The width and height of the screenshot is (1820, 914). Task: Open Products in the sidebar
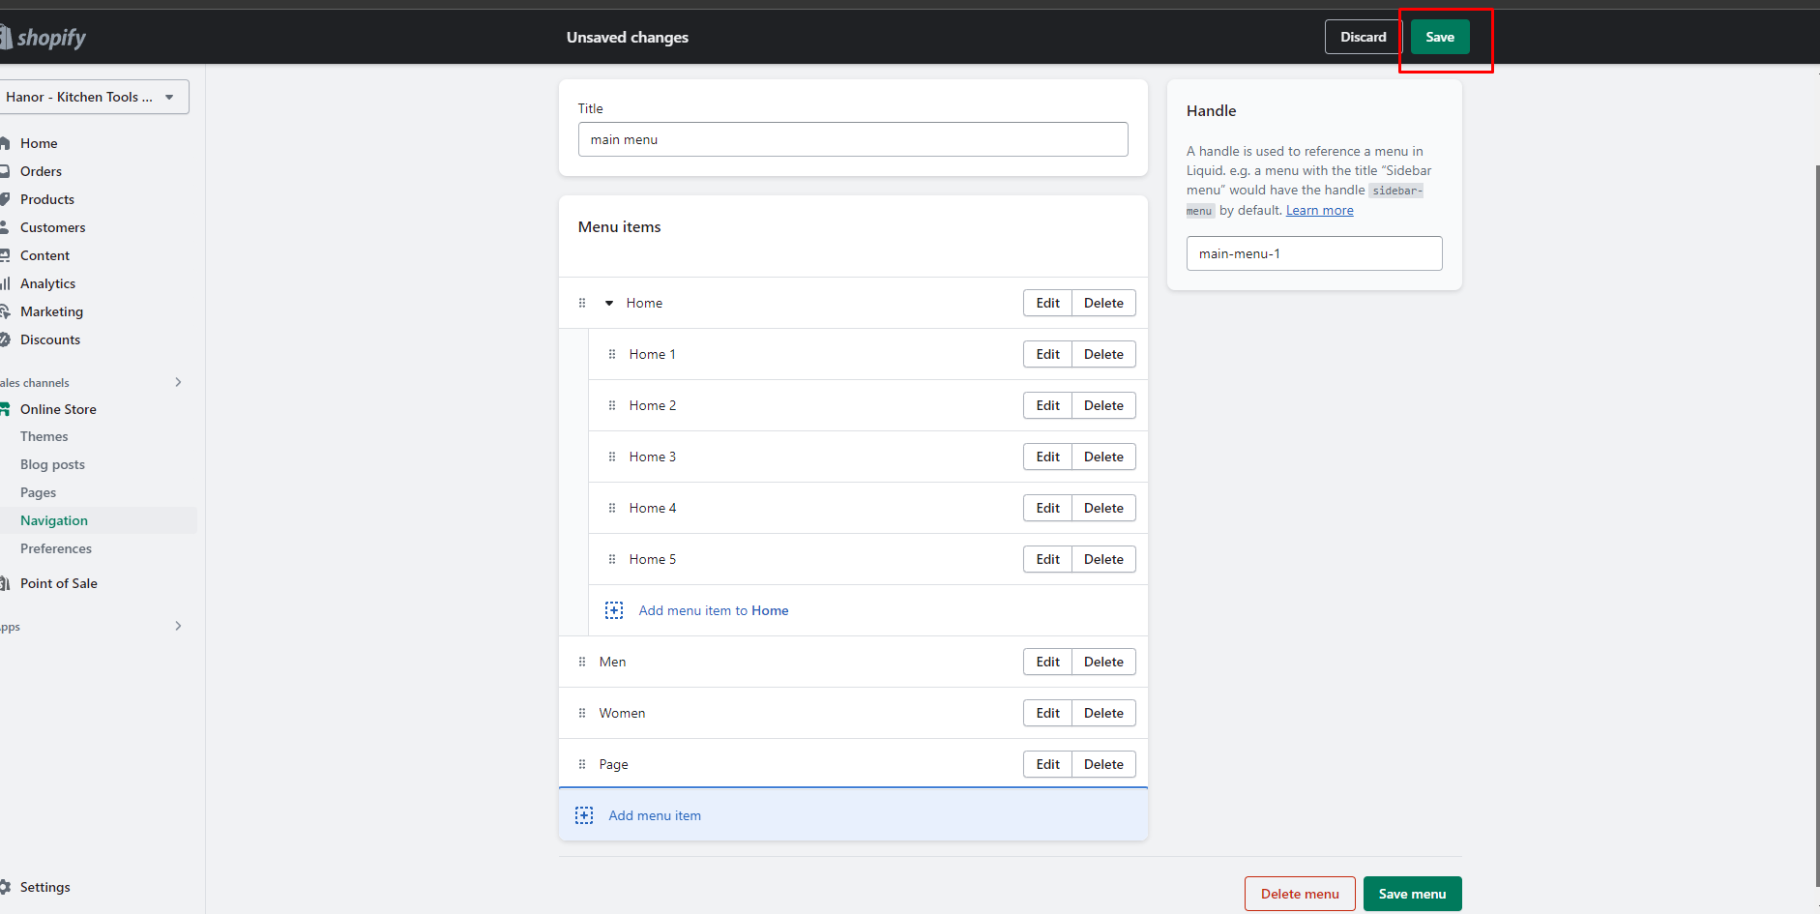coord(47,199)
